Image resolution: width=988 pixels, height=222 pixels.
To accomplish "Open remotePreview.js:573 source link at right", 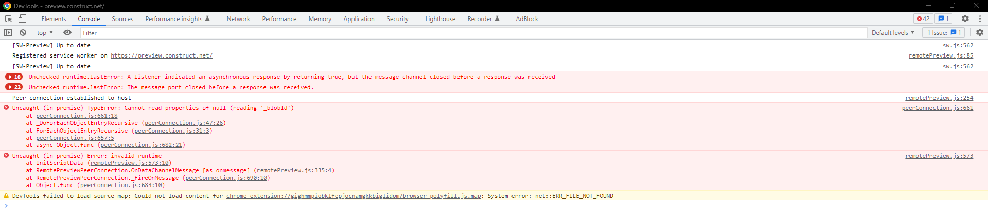I will (x=939, y=156).
